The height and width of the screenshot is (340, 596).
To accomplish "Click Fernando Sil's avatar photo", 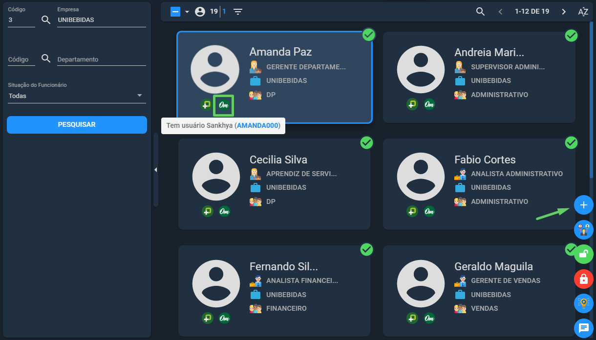I will coord(216,283).
